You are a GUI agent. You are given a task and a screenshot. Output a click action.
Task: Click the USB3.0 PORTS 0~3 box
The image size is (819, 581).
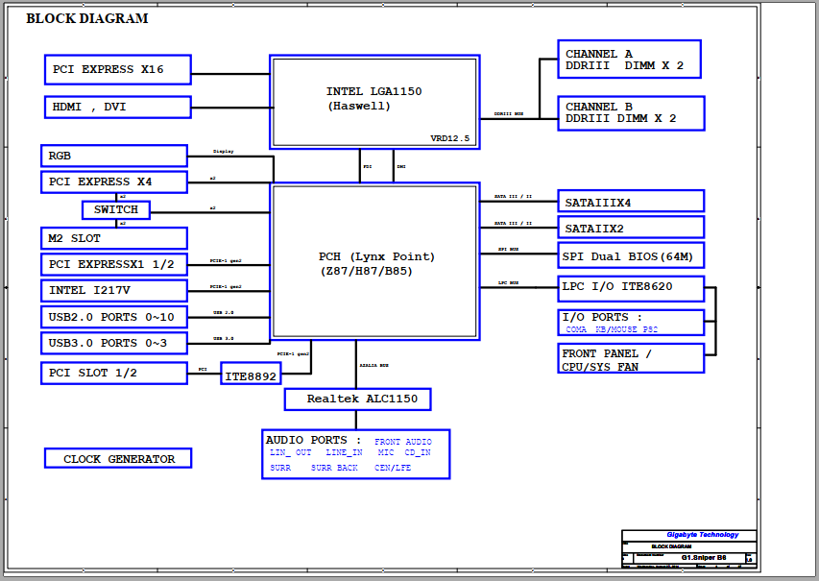[113, 343]
